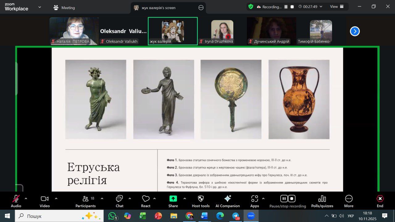Select Iryna Druzhkova's video thumbnail
395x222 pixels.
[x=222, y=31]
